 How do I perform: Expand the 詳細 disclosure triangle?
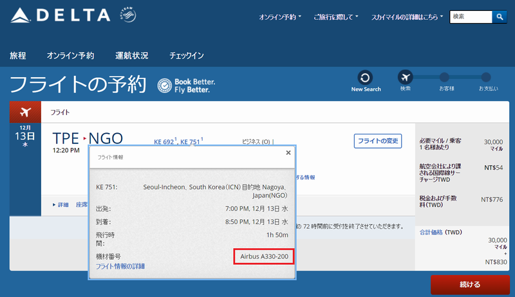(54, 205)
